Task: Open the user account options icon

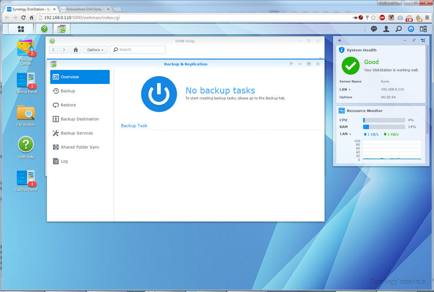Action: [386, 29]
